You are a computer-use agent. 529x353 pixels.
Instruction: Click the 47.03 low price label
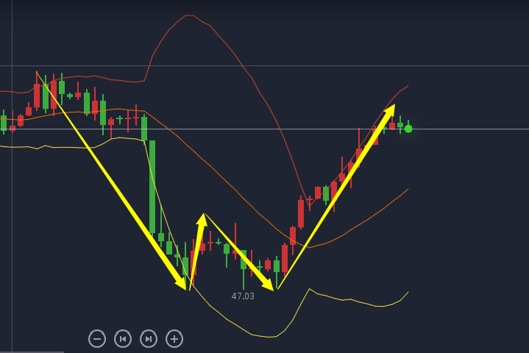click(243, 296)
